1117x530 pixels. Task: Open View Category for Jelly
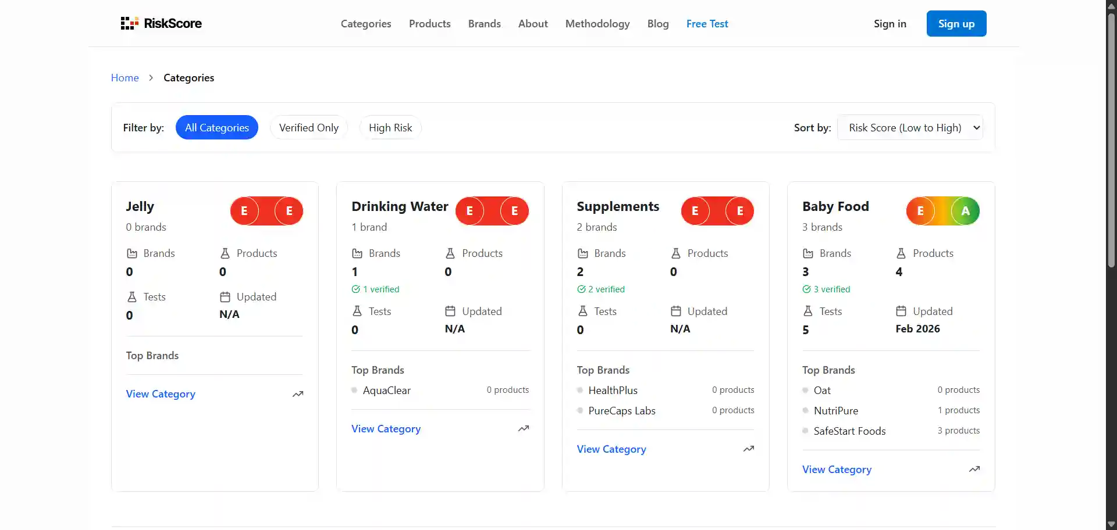point(161,394)
